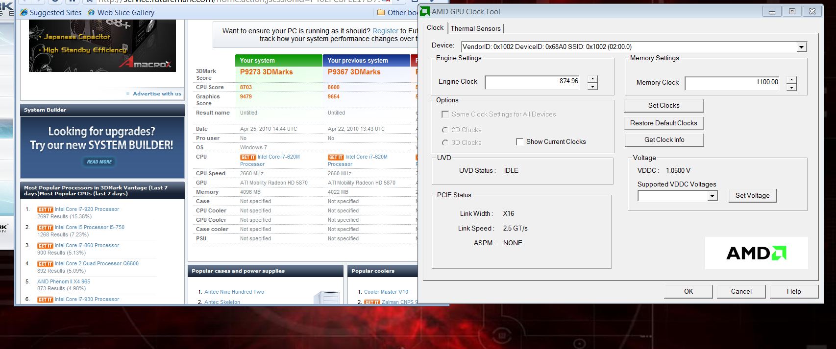836x349 pixels.
Task: Click the Your previous system column header
Action: pyautogui.click(x=366, y=61)
